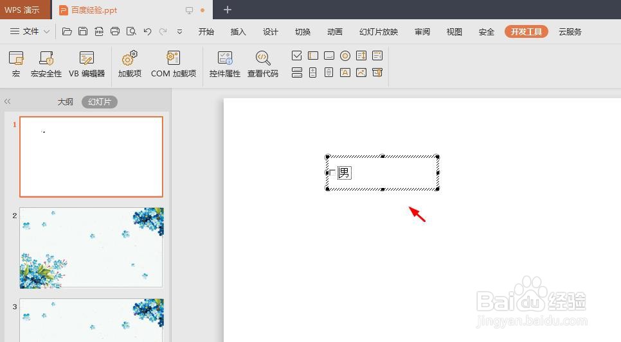Open the 安全 tab
The height and width of the screenshot is (342, 621).
[487, 31]
